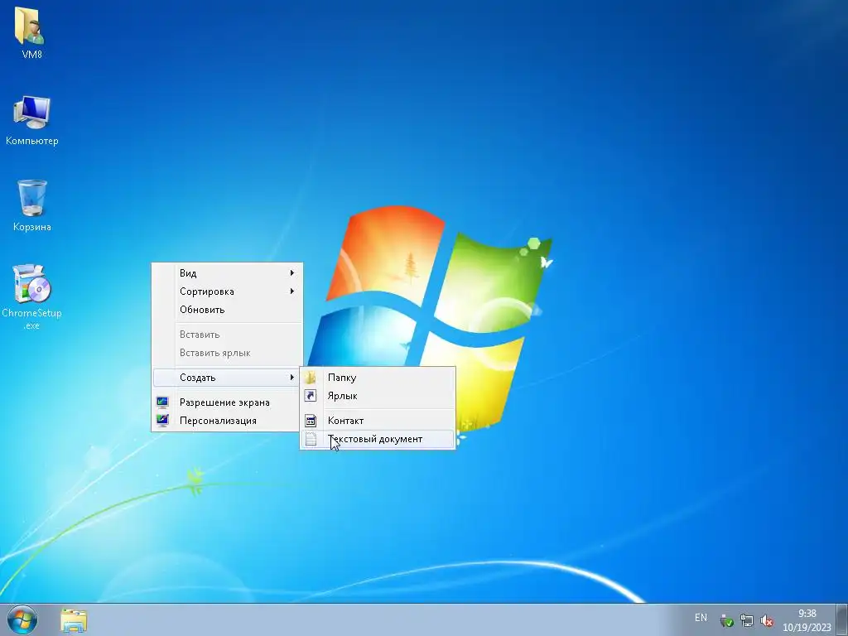
Task: Open the Action Center tray icon
Action: coord(727,621)
